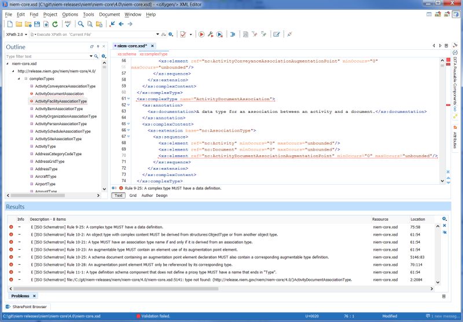This screenshot has width=463, height=322.
Task: Click the Back navigation arrow
Action: [x=121, y=24]
